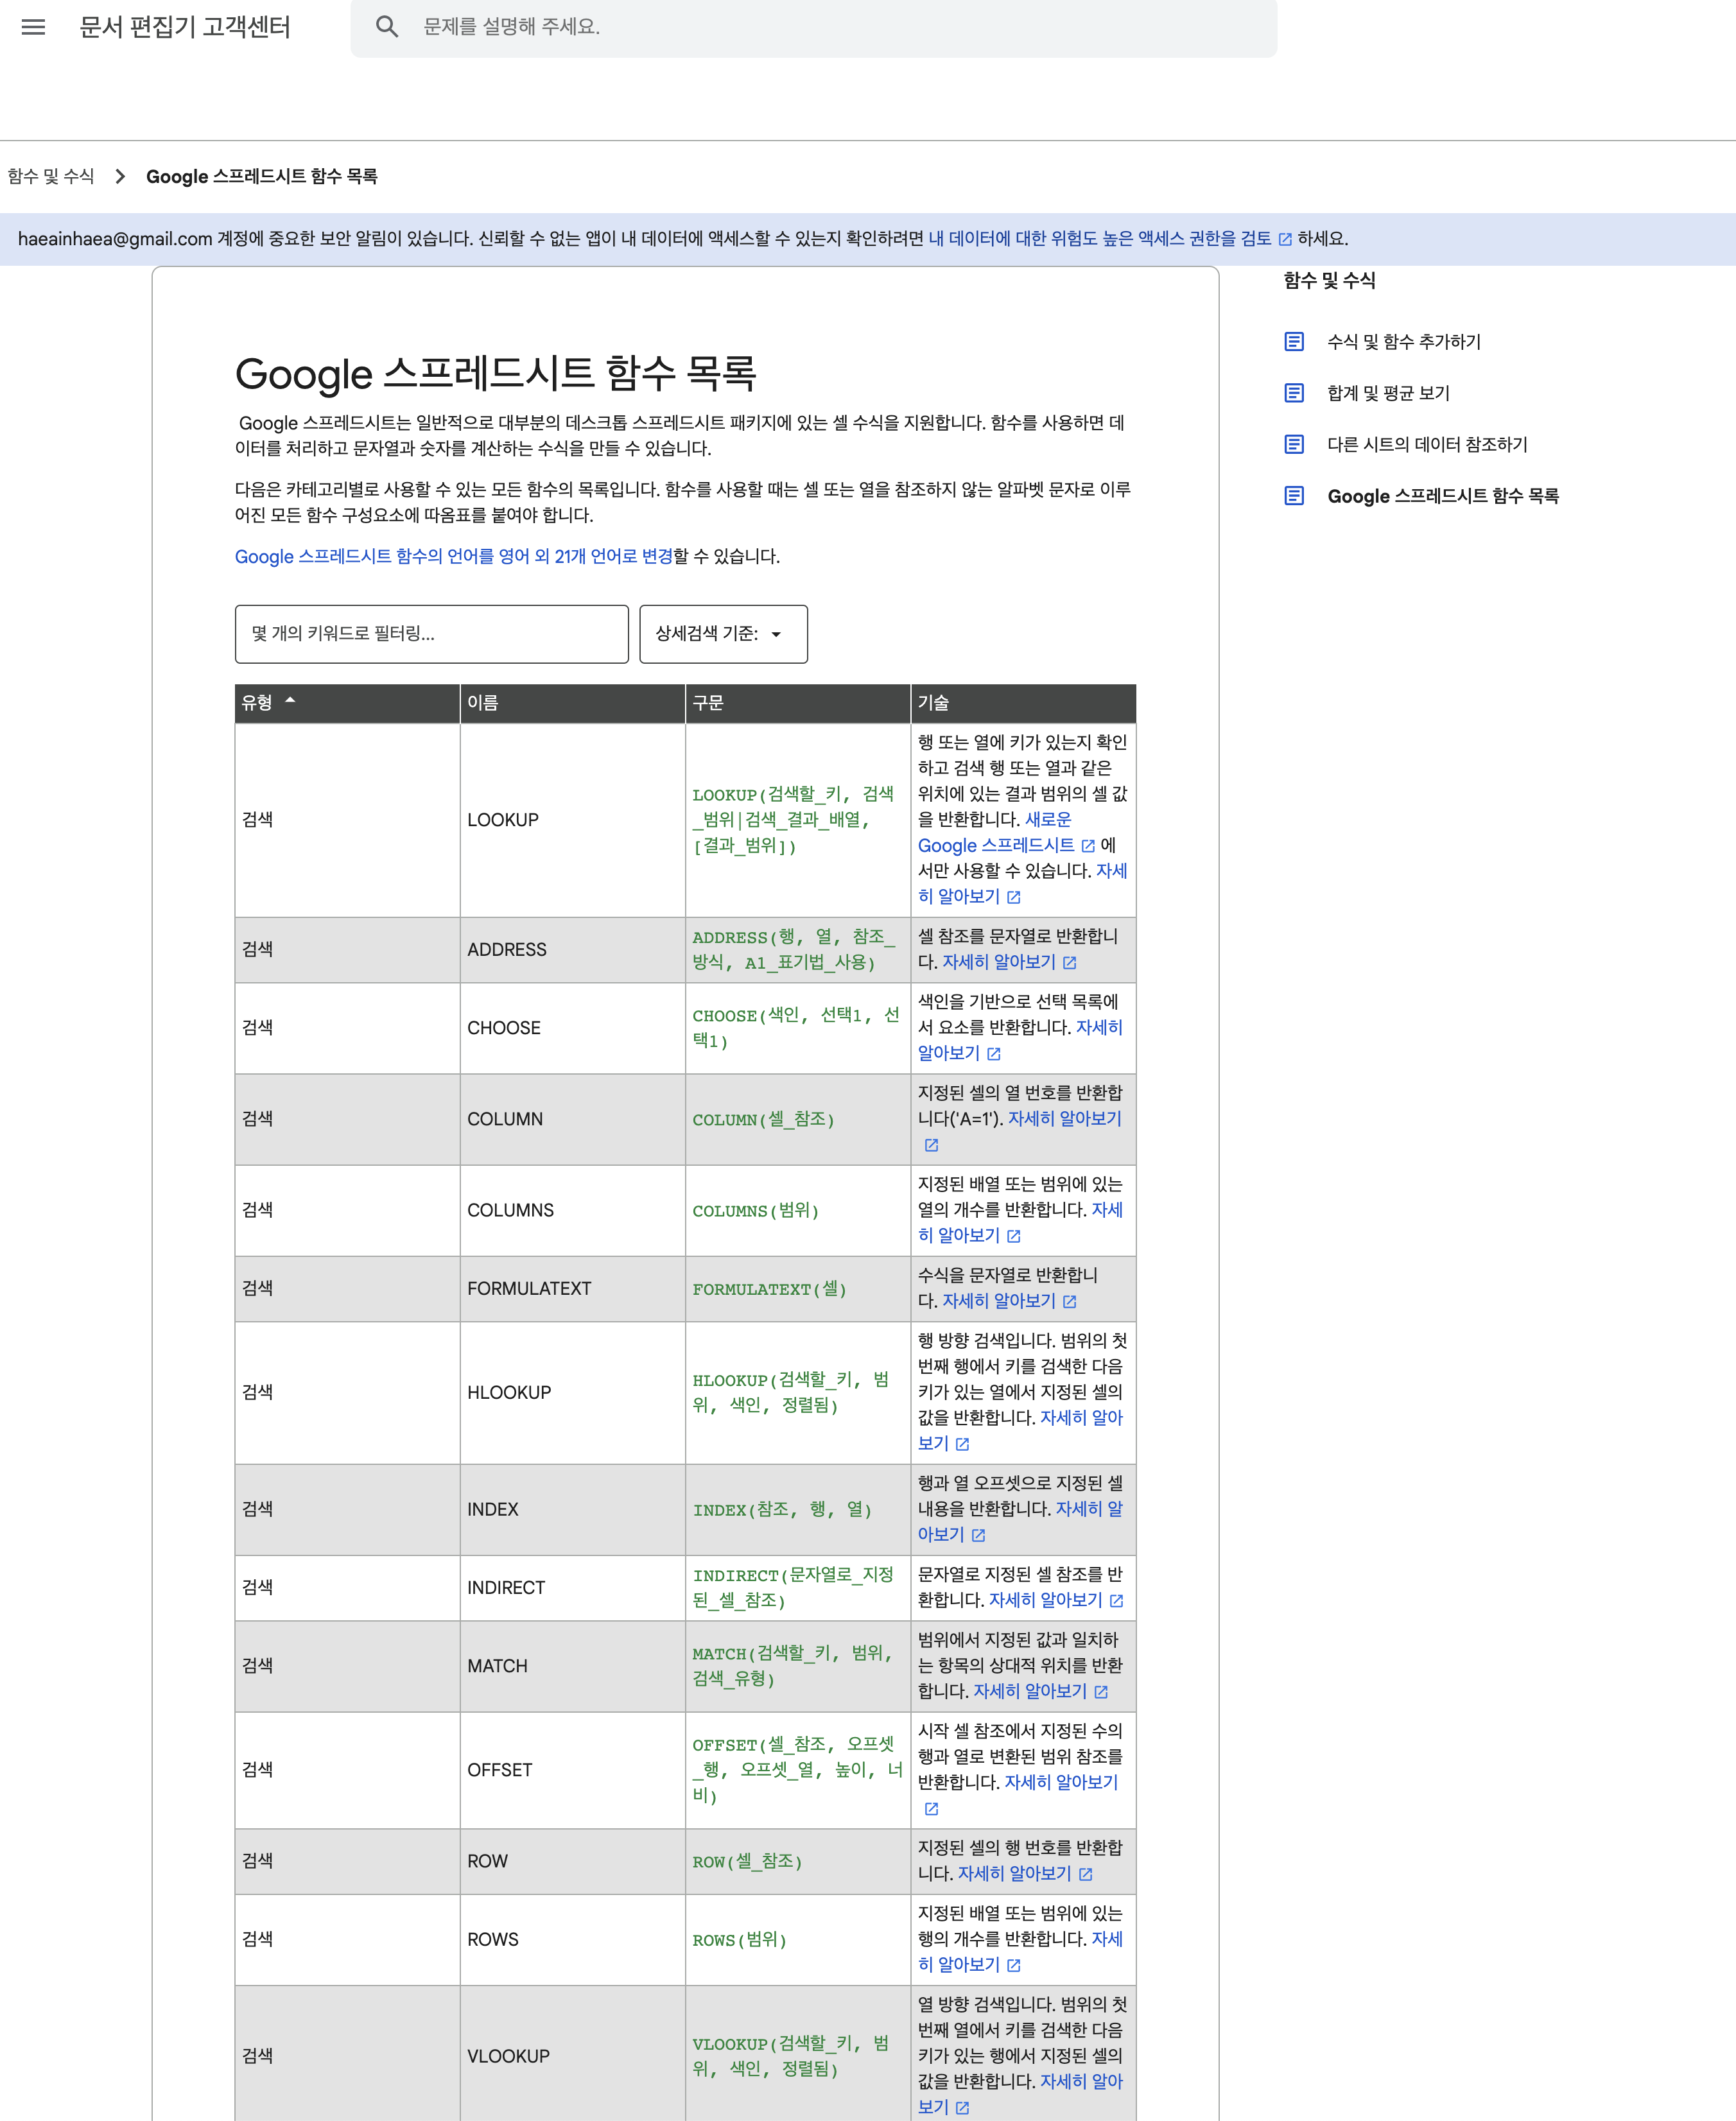Image resolution: width=1736 pixels, height=2121 pixels.
Task: Click '자세히 알아보기' in the OFFSET row
Action: click(1061, 1782)
